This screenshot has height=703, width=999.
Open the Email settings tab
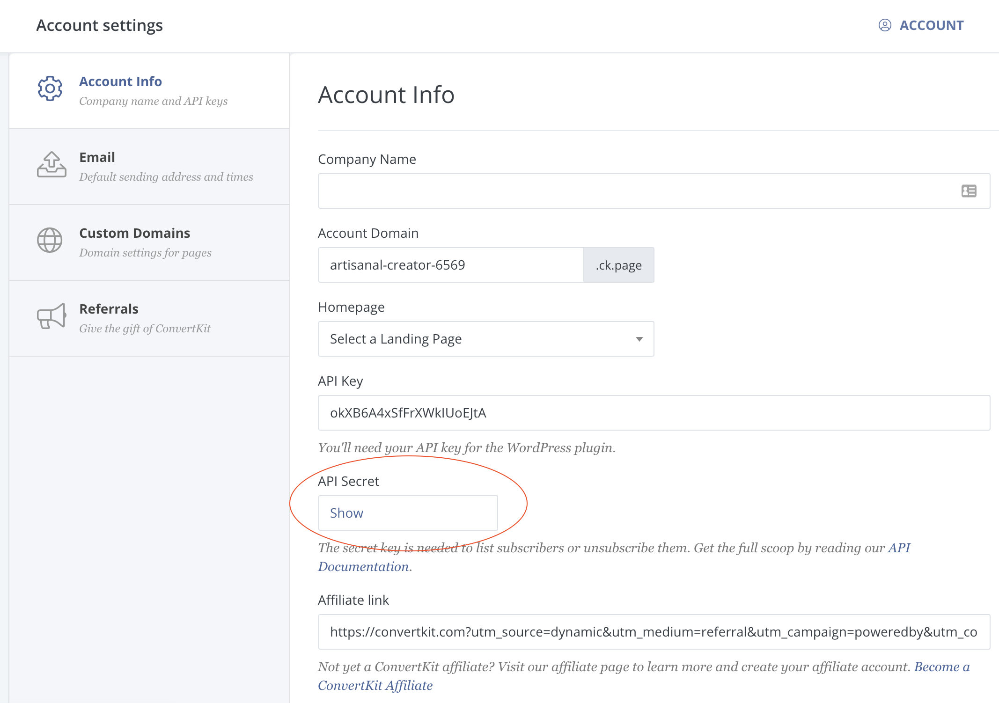[149, 167]
